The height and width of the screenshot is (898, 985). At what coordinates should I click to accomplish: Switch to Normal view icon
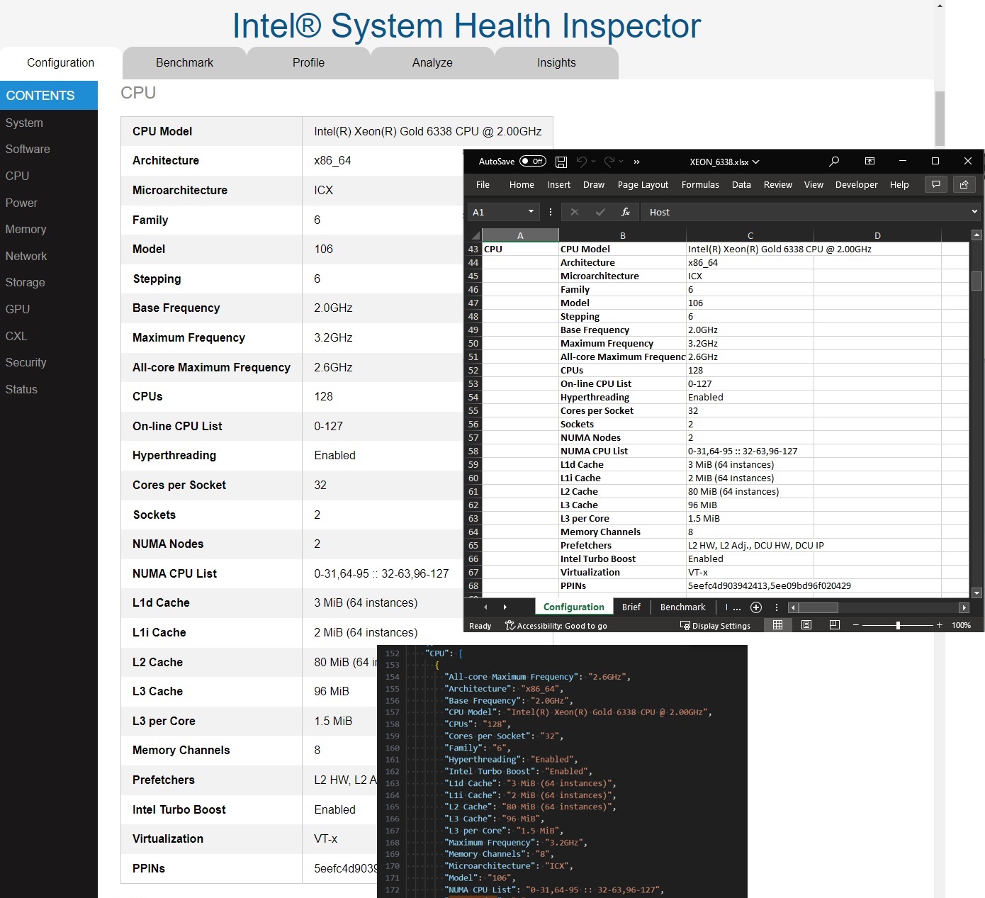(777, 625)
